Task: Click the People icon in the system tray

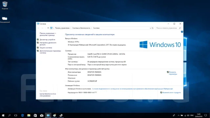Action: (174, 115)
